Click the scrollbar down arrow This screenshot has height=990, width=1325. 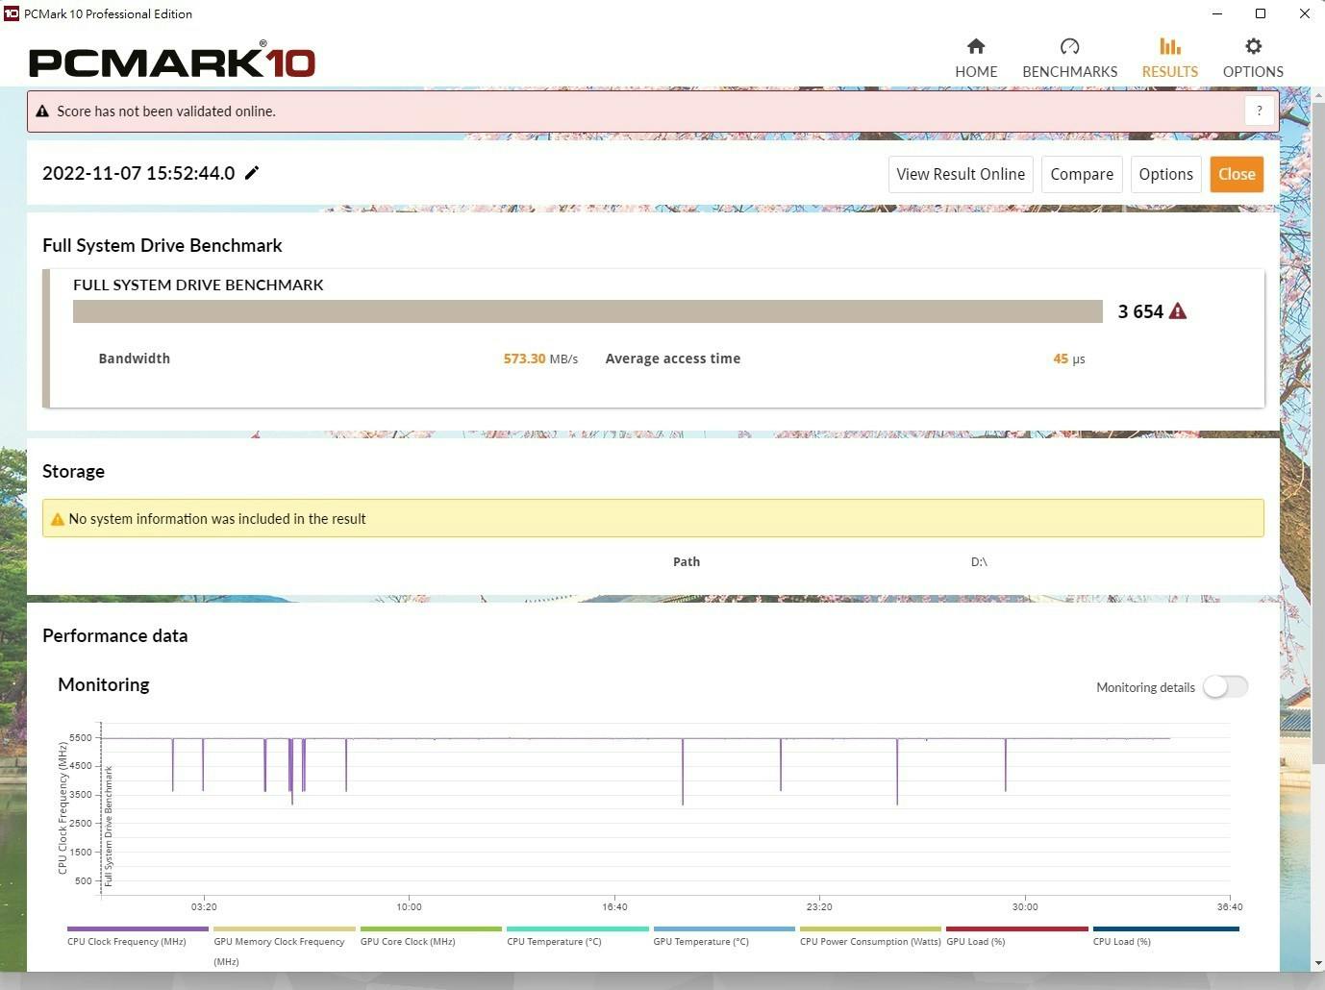[1318, 963]
